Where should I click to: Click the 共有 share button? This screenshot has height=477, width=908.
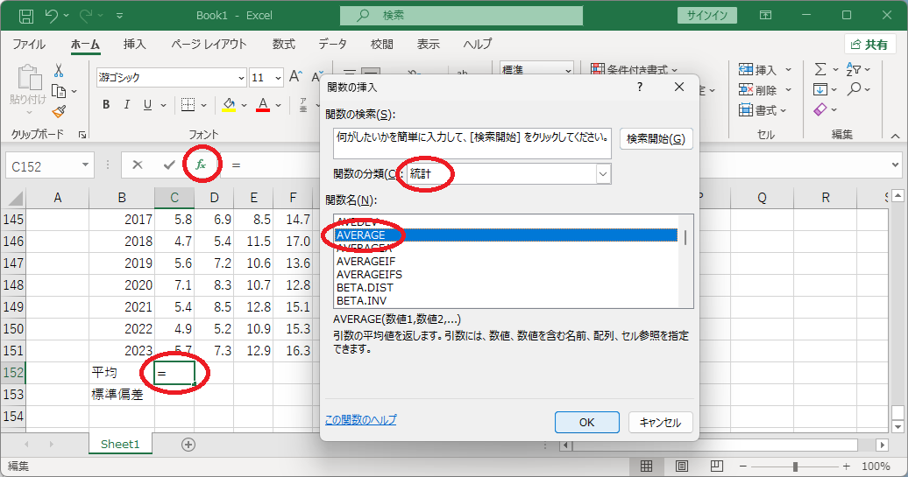coord(869,45)
